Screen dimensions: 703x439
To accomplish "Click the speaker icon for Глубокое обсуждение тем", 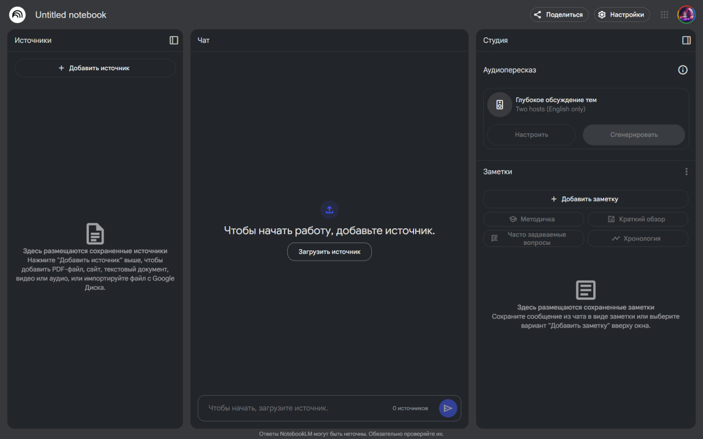I will click(x=500, y=105).
